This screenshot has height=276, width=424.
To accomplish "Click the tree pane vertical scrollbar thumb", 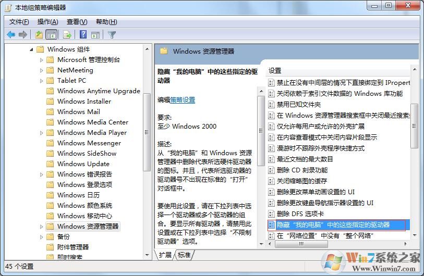I will [x=147, y=132].
